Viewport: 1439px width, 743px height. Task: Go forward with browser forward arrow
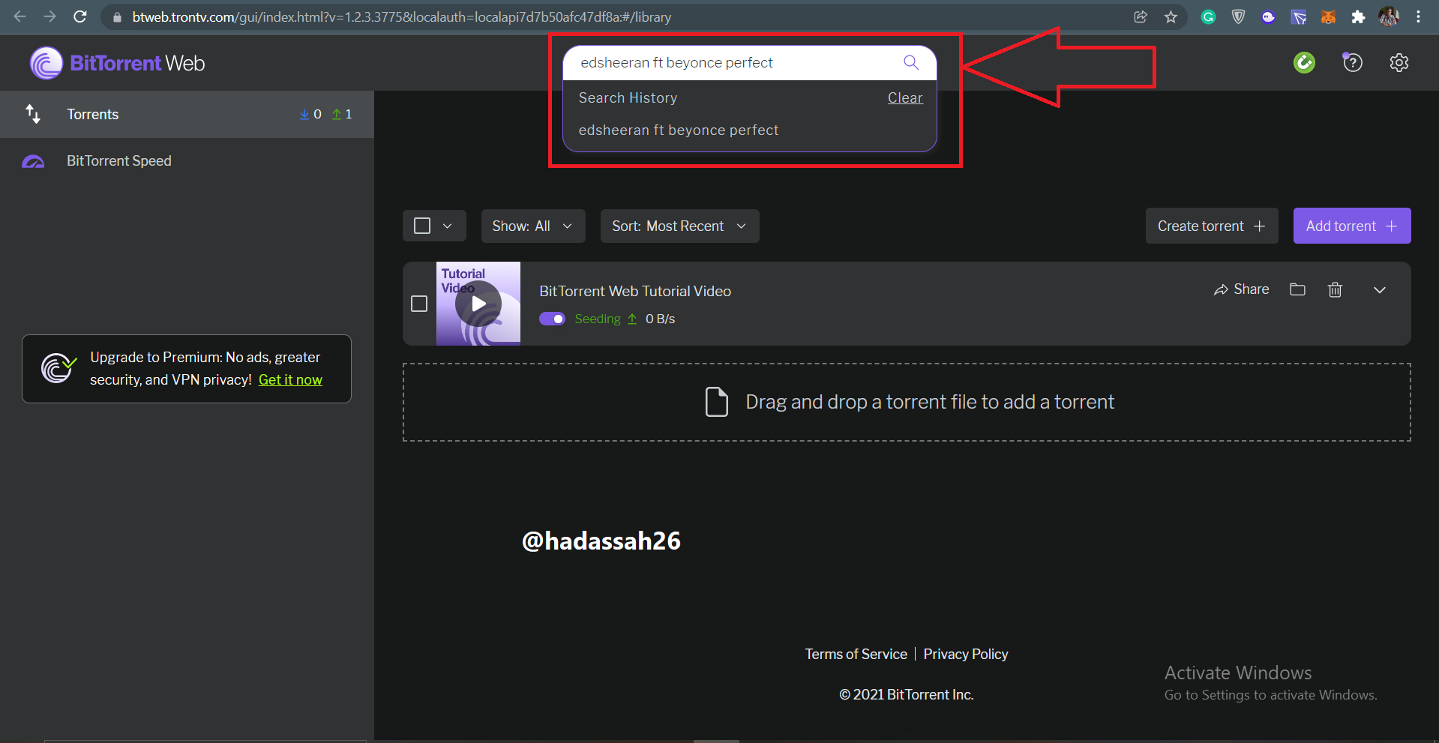pos(49,16)
